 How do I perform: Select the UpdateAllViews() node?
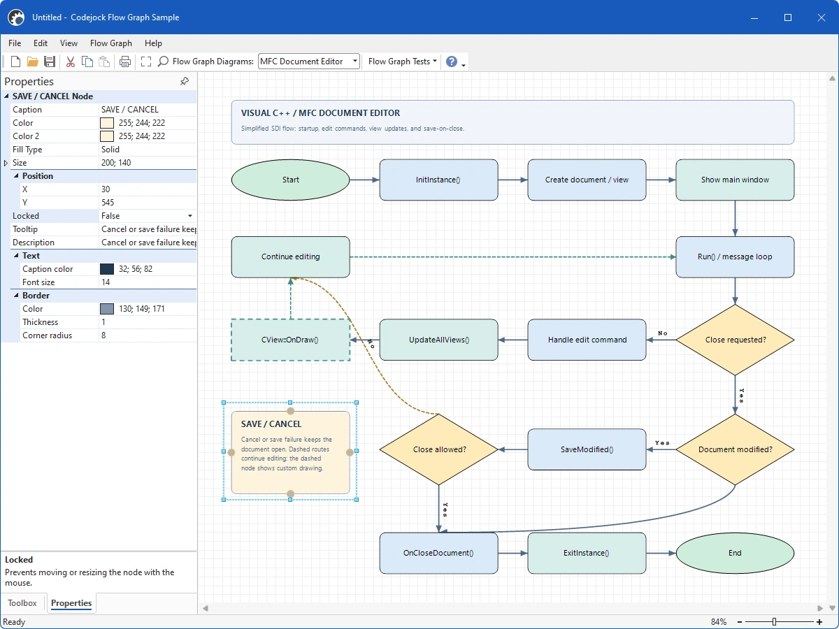click(438, 340)
